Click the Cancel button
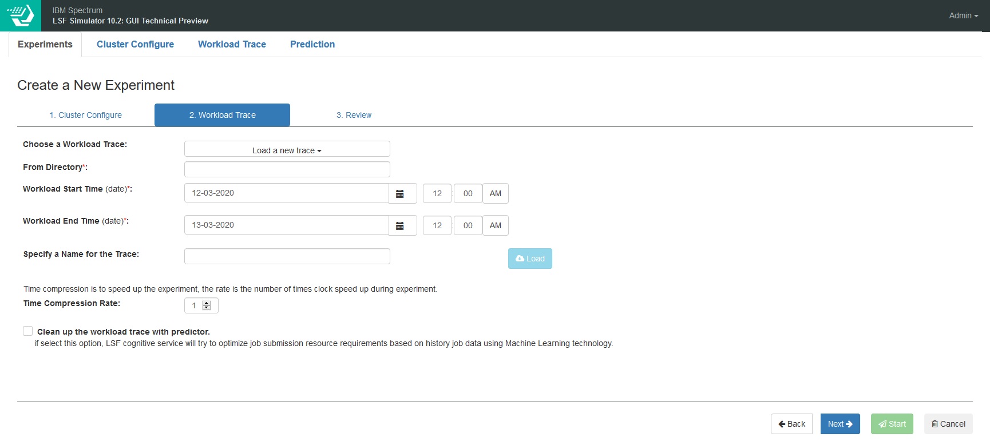The width and height of the screenshot is (990, 441). point(948,424)
